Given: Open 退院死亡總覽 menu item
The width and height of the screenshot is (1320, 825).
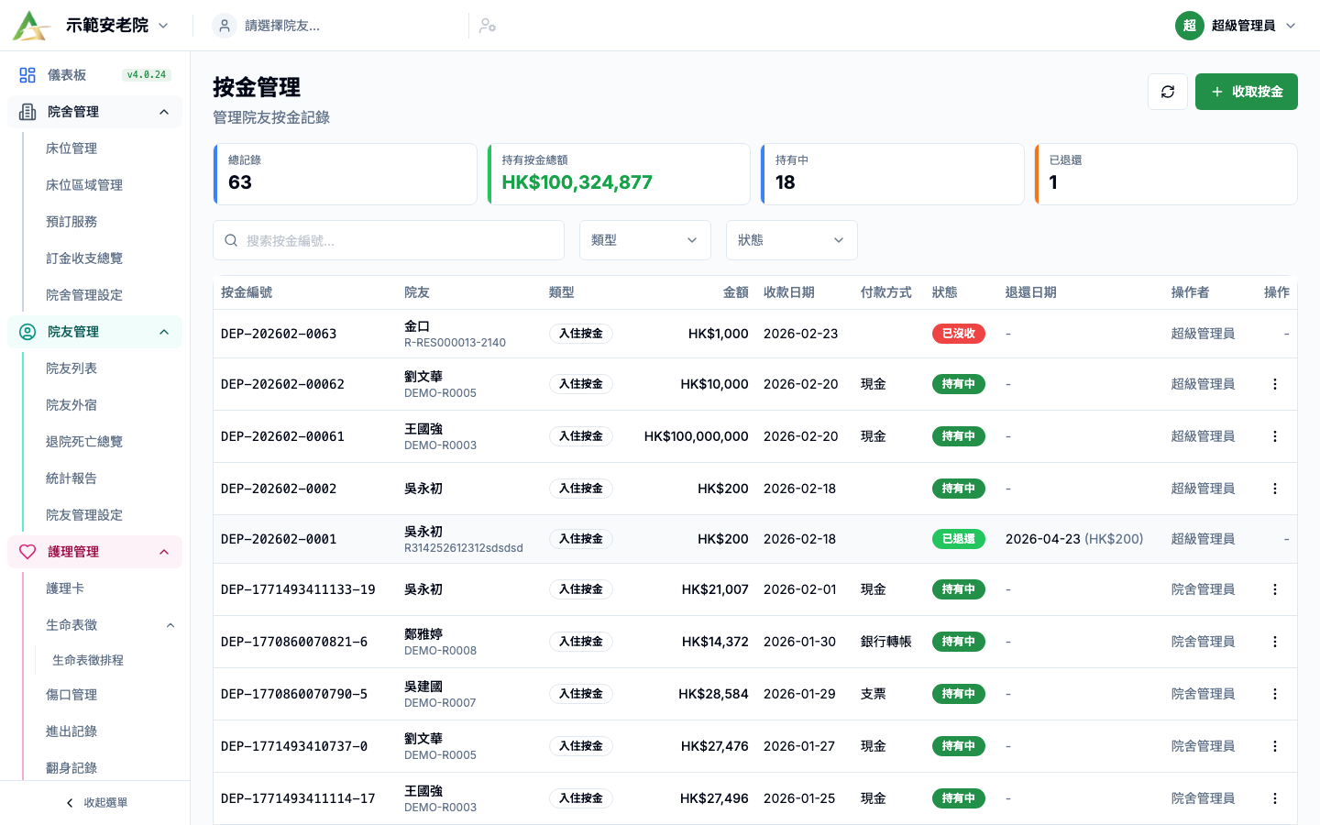Looking at the screenshot, I should tap(84, 442).
